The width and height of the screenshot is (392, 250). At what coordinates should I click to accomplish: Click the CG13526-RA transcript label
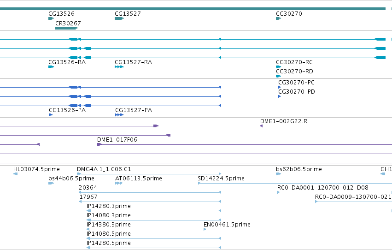(x=67, y=62)
